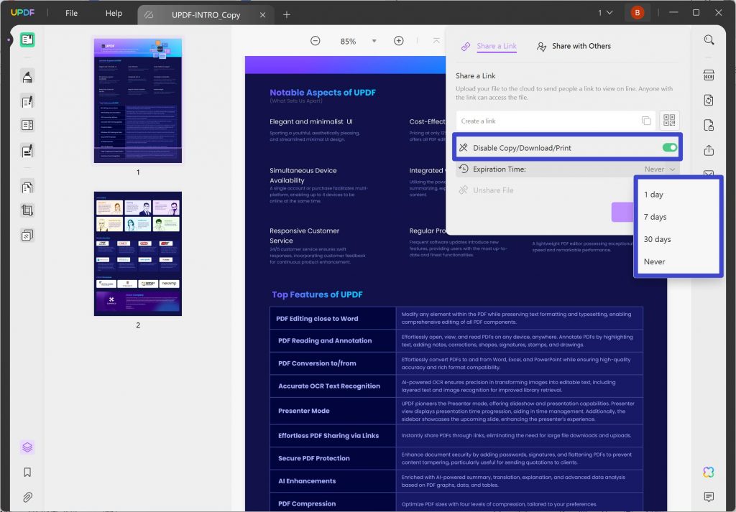Image resolution: width=736 pixels, height=512 pixels.
Task: Select the Edit PDF tool icon
Action: click(27, 101)
